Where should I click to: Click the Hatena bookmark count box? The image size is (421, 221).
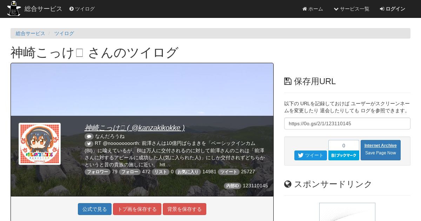click(344, 145)
